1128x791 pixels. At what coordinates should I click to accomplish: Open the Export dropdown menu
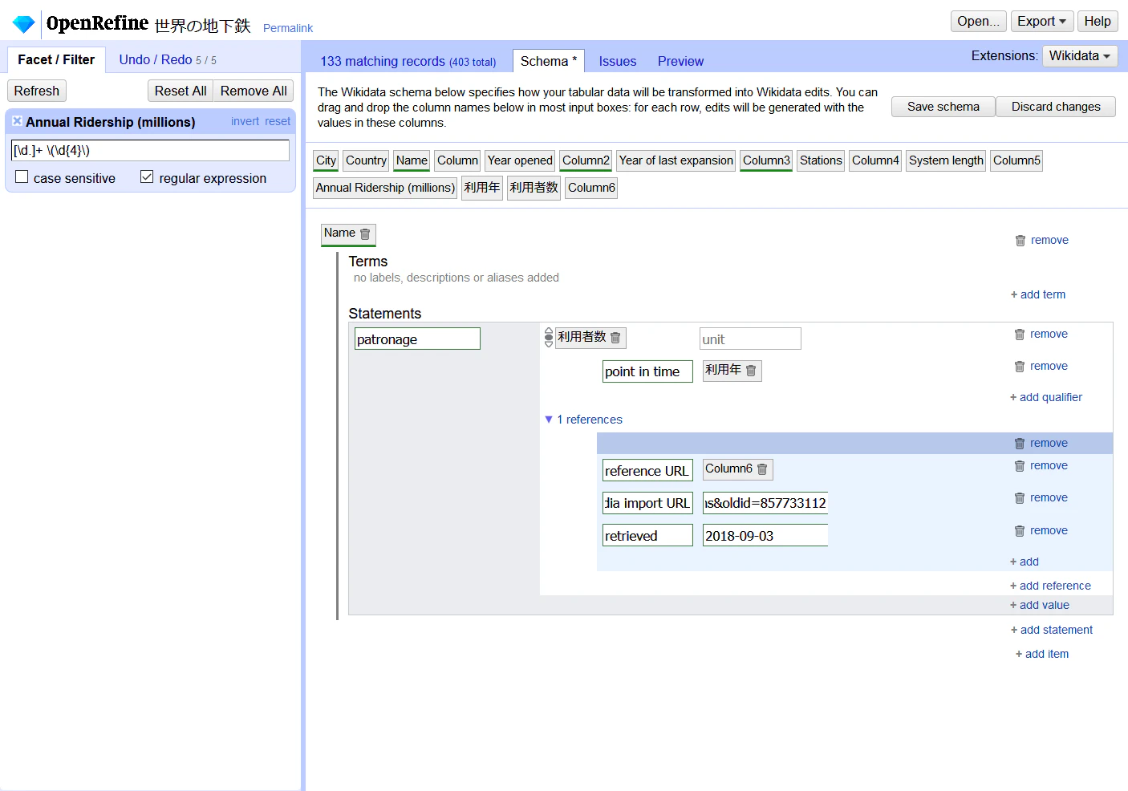[1041, 22]
